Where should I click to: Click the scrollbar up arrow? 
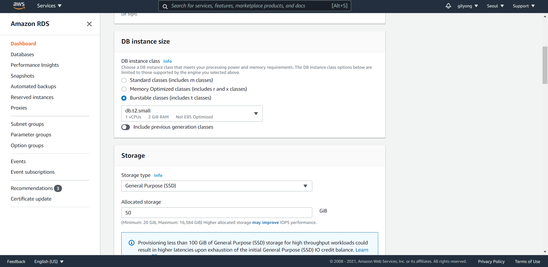click(545, 17)
